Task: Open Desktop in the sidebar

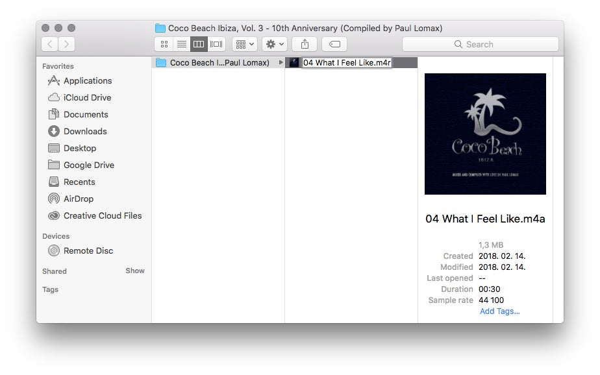Action: pos(80,148)
